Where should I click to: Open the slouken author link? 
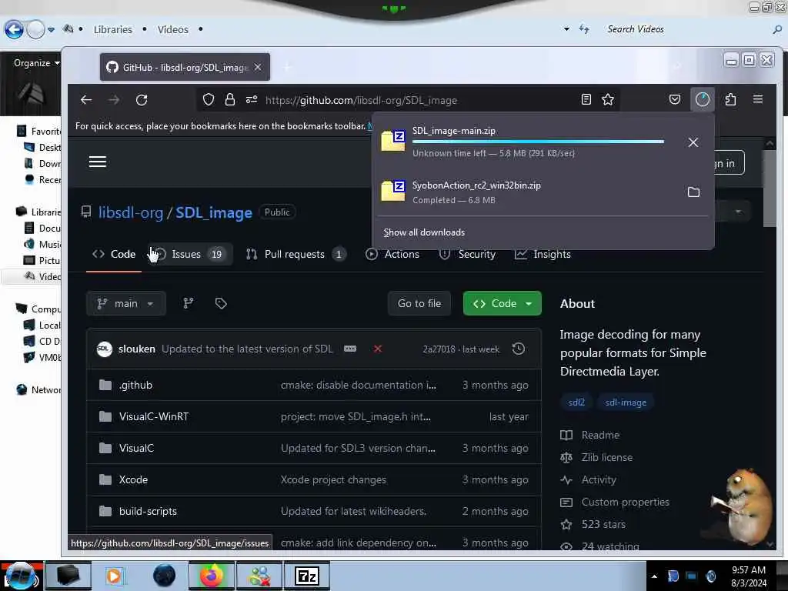pyautogui.click(x=137, y=349)
